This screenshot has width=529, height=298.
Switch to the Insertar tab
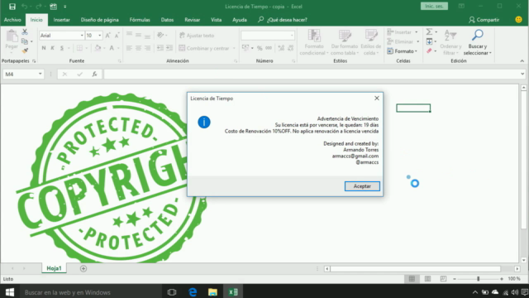(62, 20)
